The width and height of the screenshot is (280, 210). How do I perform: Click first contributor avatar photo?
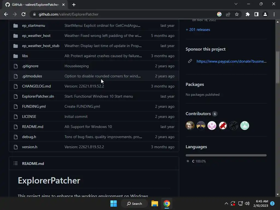[x=190, y=125]
